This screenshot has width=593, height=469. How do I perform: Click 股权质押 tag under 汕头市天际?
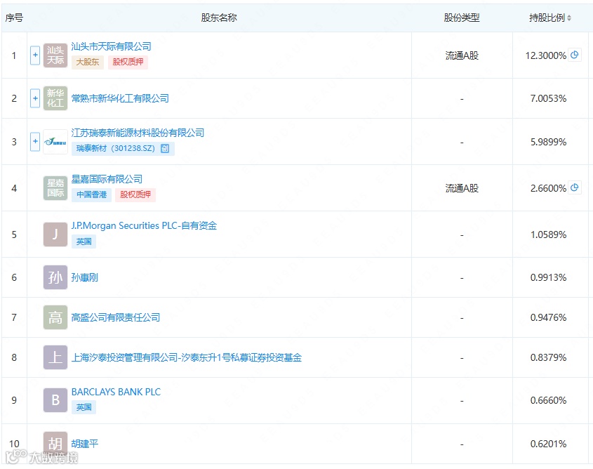pyautogui.click(x=128, y=62)
